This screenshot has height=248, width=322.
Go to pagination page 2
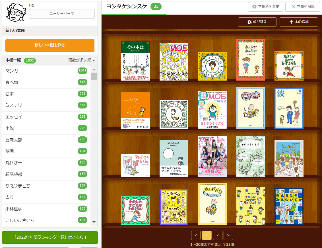pyautogui.click(x=218, y=235)
